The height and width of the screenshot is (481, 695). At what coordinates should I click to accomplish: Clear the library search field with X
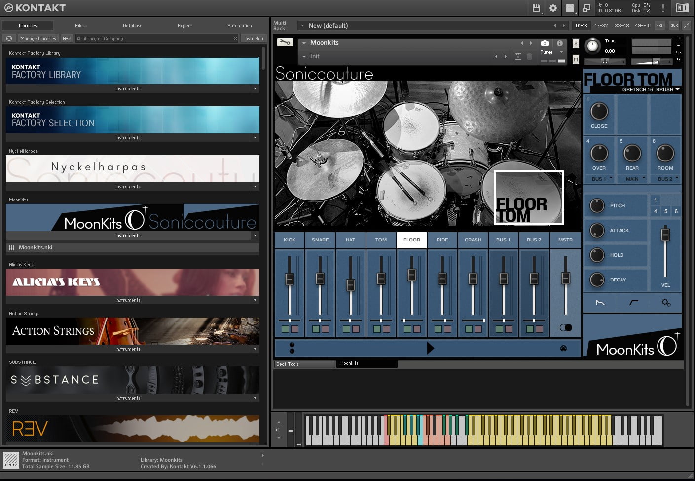235,38
